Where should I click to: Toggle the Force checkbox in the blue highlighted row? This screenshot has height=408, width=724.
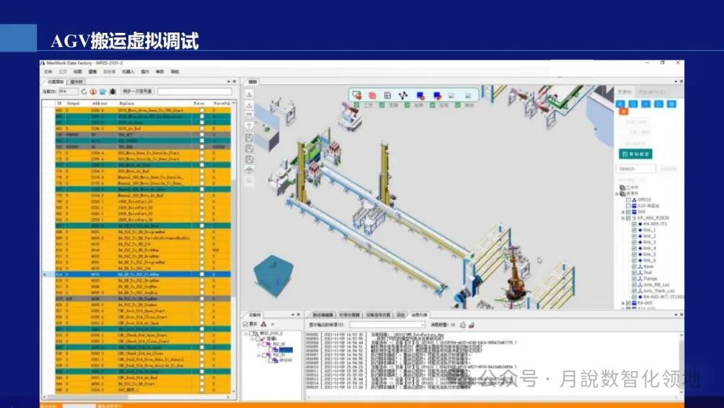201,274
